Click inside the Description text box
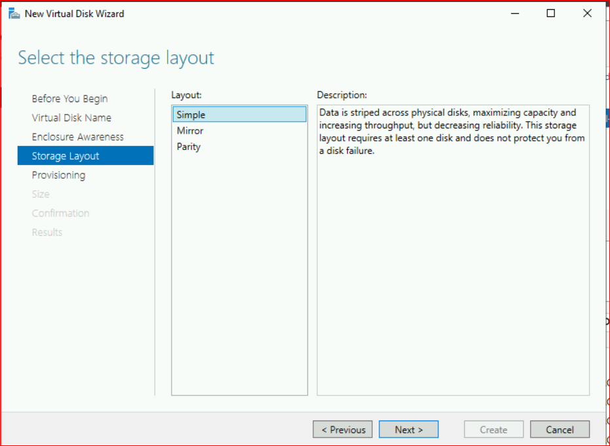Viewport: 610px width, 446px height. pos(453,262)
